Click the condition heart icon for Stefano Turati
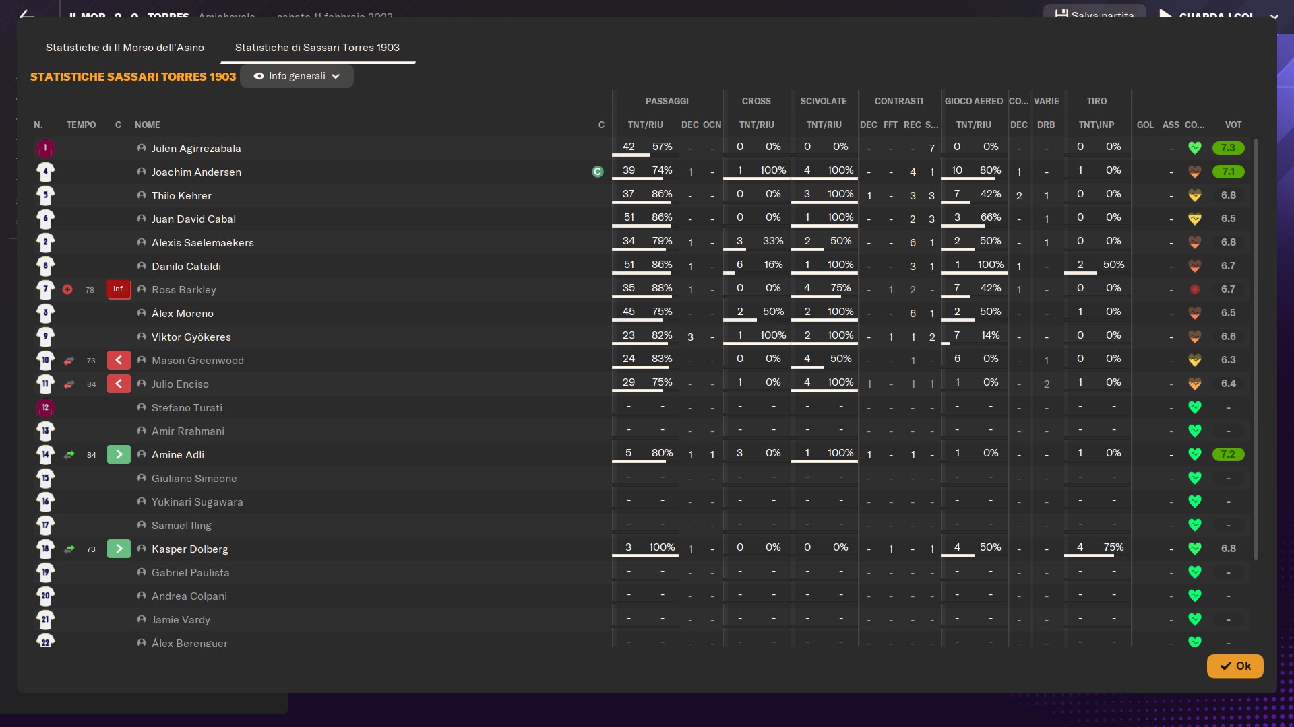 pos(1194,407)
